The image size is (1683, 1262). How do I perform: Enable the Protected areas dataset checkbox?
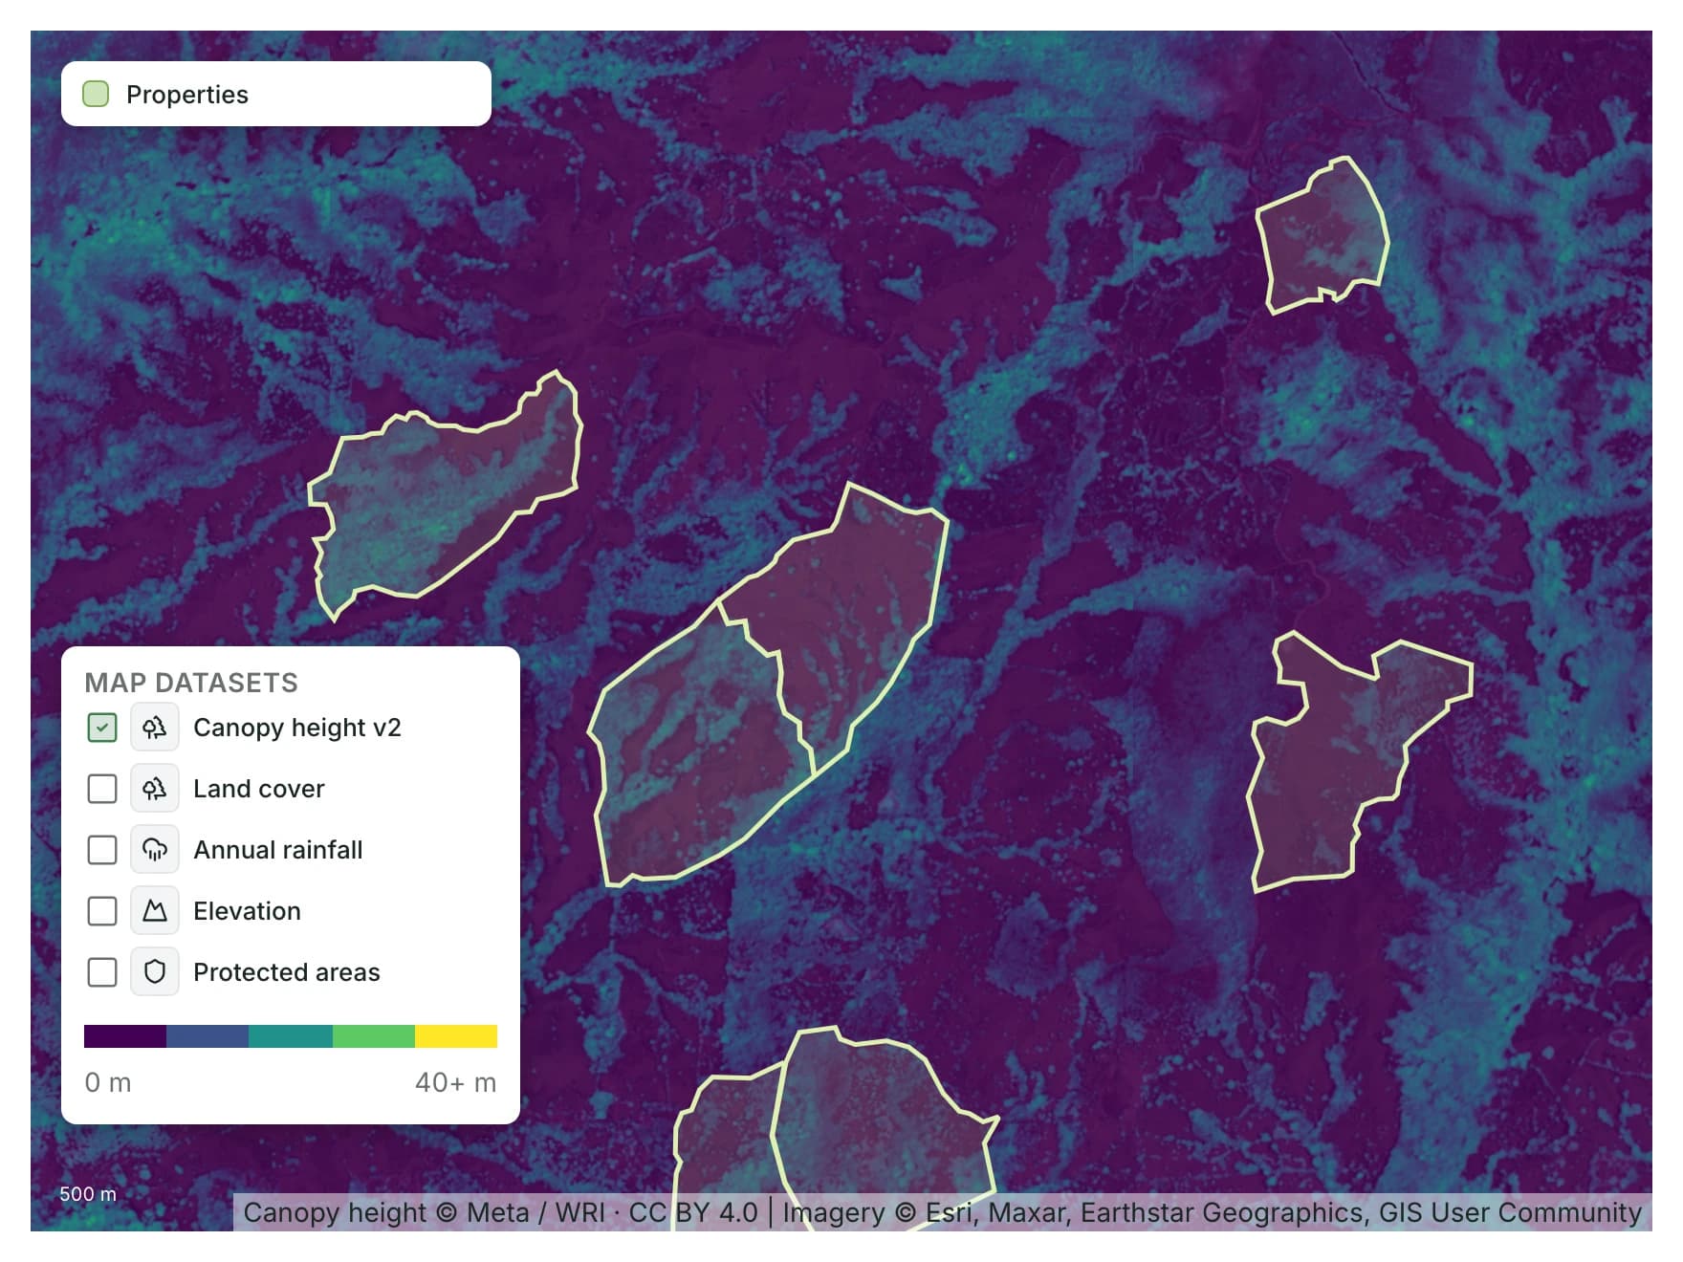tap(102, 972)
